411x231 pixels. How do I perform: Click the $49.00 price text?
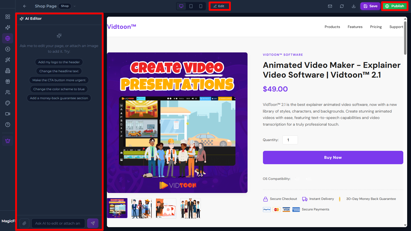point(275,89)
